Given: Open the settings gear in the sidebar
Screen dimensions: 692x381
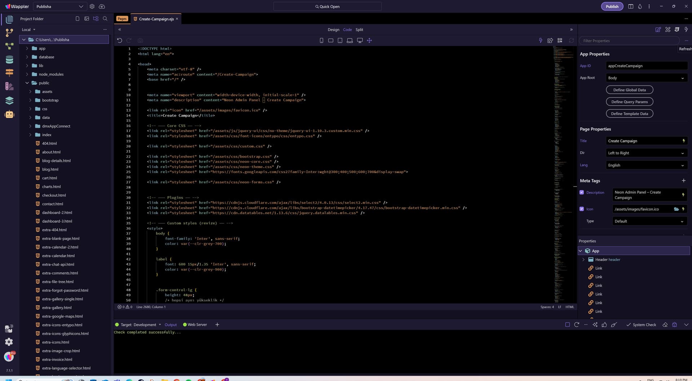Looking at the screenshot, I should (9, 342).
